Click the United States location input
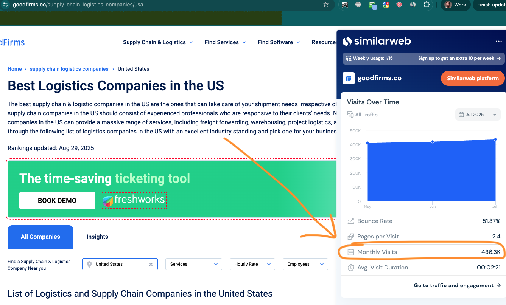This screenshot has width=506, height=305. pyautogui.click(x=120, y=264)
